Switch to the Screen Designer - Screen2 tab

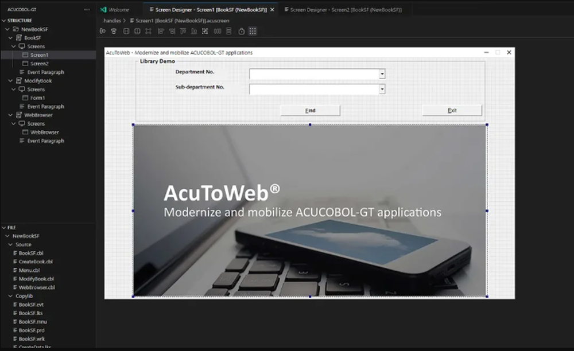(x=343, y=10)
